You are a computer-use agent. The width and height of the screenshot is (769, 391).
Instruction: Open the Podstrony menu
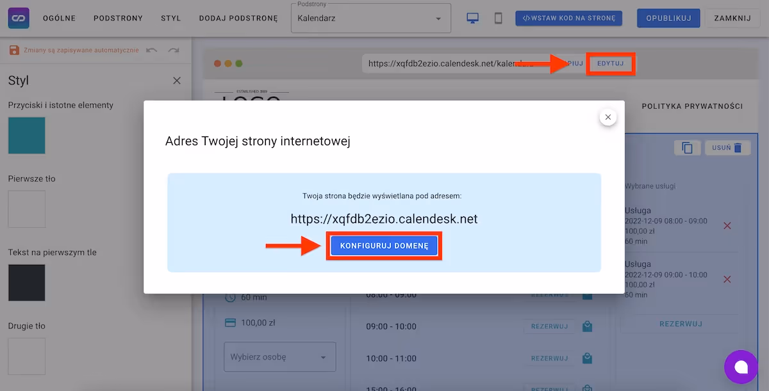pos(118,18)
